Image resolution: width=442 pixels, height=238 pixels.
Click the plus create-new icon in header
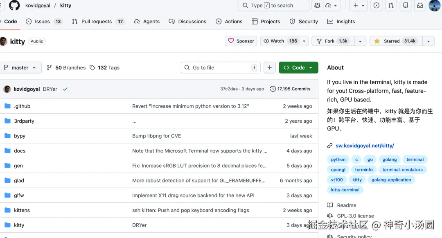point(356,5)
